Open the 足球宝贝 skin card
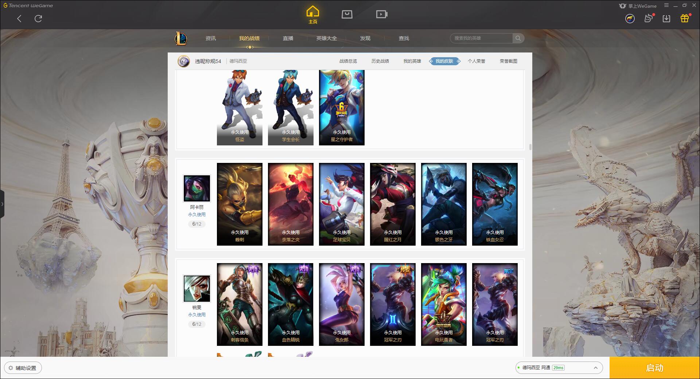 (342, 204)
